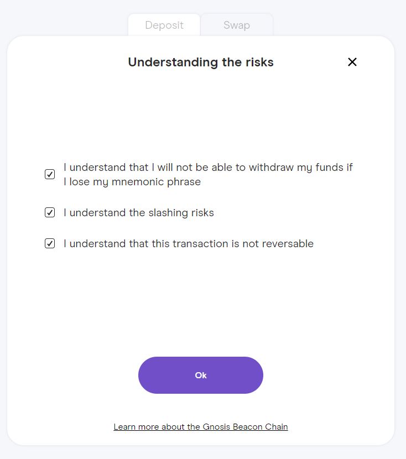The height and width of the screenshot is (459, 406).
Task: Select the greyed-out Deposit tab label
Action: point(164,25)
